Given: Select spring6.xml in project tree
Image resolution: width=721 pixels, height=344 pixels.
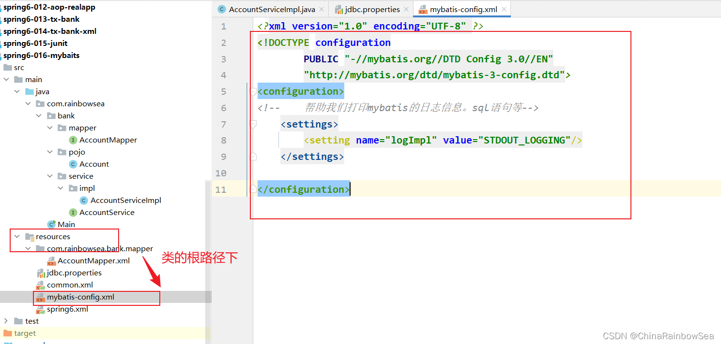Looking at the screenshot, I should click(68, 309).
